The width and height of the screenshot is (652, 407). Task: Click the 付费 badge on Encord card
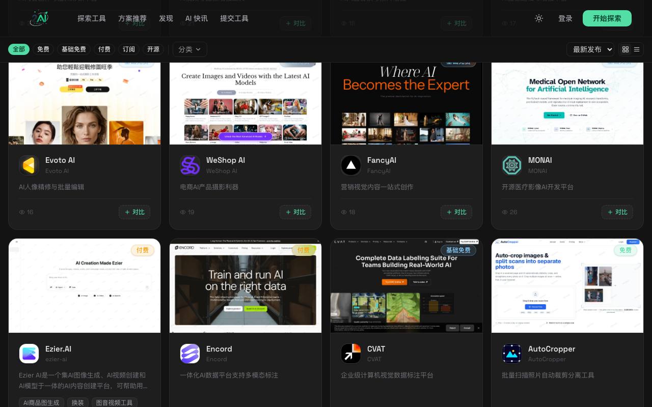(304, 250)
